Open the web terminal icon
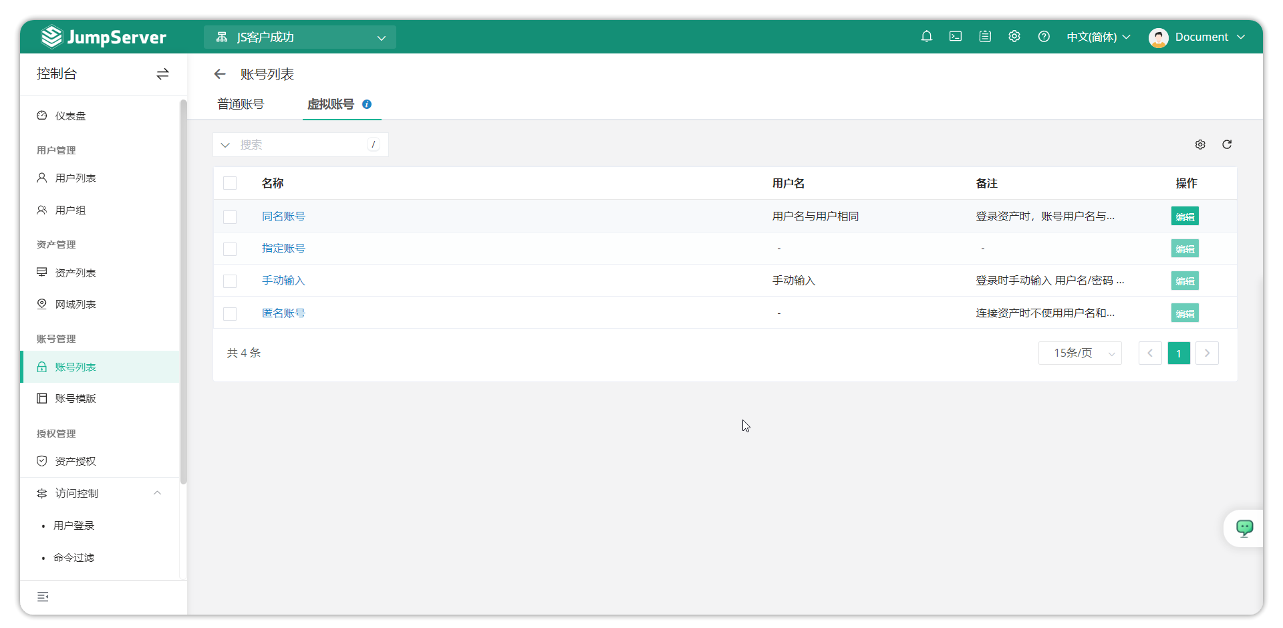Viewport: 1283px width, 628px height. 956,37
